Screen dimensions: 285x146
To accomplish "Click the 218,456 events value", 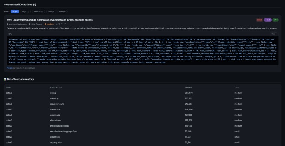I will (x=189, y=110).
